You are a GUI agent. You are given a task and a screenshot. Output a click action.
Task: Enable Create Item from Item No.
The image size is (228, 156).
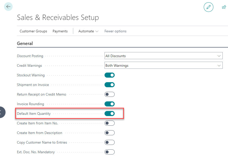pyautogui.click(x=110, y=123)
